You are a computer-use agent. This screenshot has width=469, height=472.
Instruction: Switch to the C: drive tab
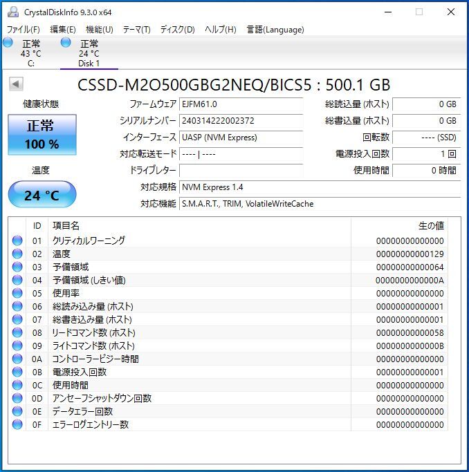(x=30, y=53)
